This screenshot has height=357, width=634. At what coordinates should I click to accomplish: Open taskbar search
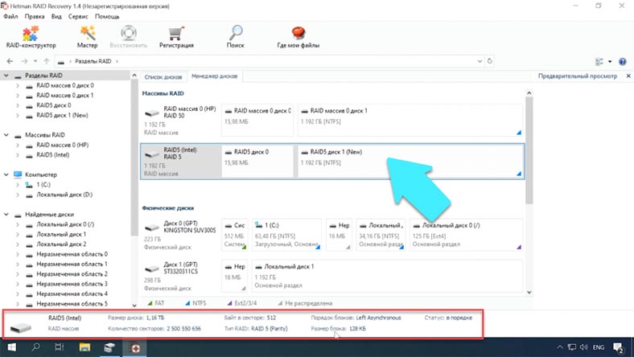35,347
